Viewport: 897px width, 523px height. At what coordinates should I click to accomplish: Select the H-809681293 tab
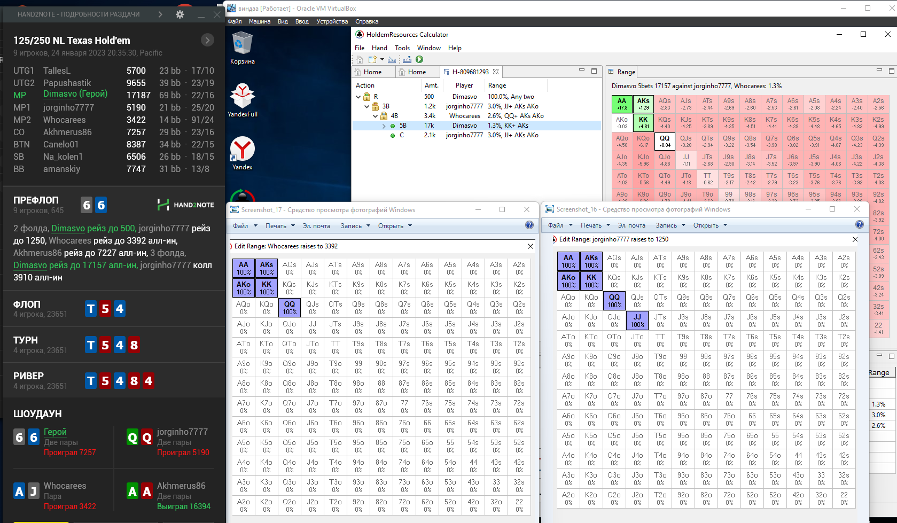tap(470, 72)
